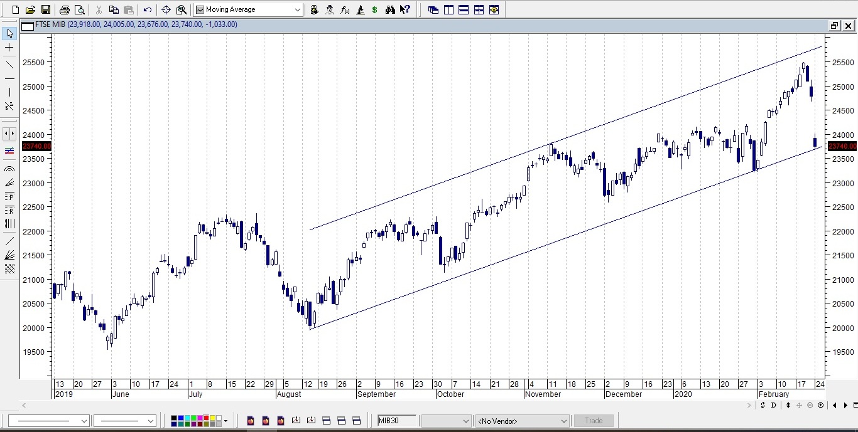Click the Trade button

coord(594,421)
